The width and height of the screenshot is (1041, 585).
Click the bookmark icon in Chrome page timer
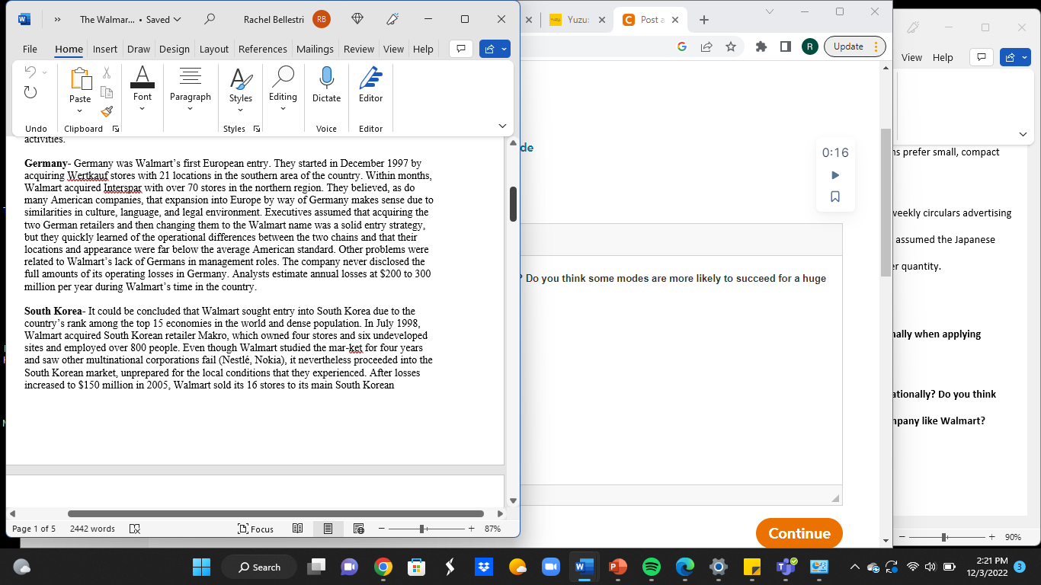(x=835, y=197)
